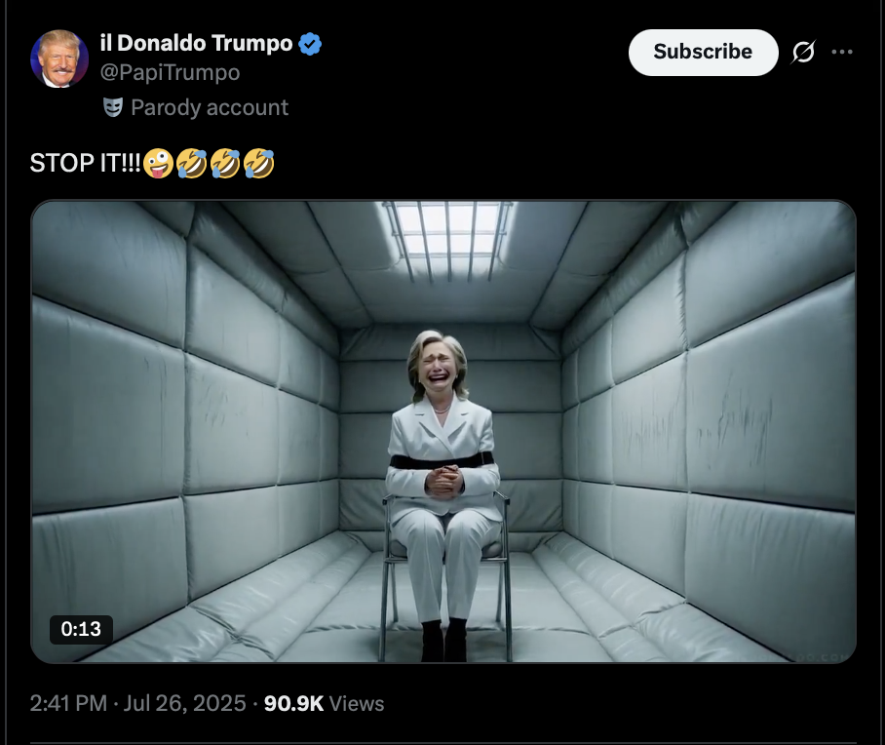Click the Grok explain-post icon
Screen dimensions: 885x745
pos(803,52)
